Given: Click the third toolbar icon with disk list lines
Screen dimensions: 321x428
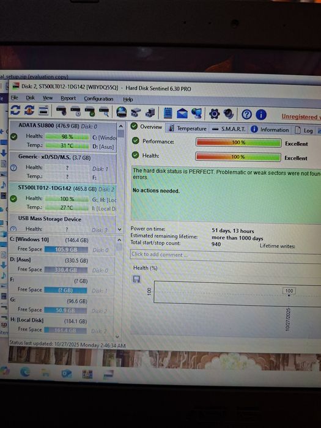Looking at the screenshot, I should click(x=43, y=111).
